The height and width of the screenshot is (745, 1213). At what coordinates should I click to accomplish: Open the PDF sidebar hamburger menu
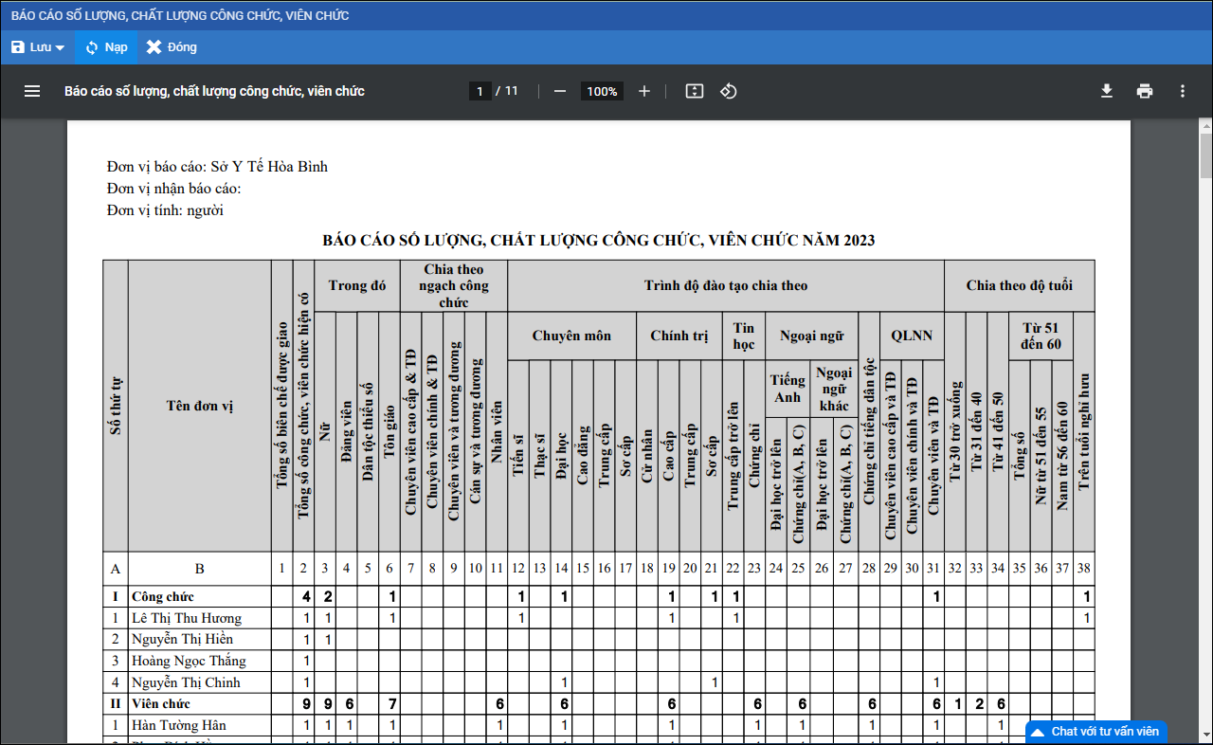[32, 91]
